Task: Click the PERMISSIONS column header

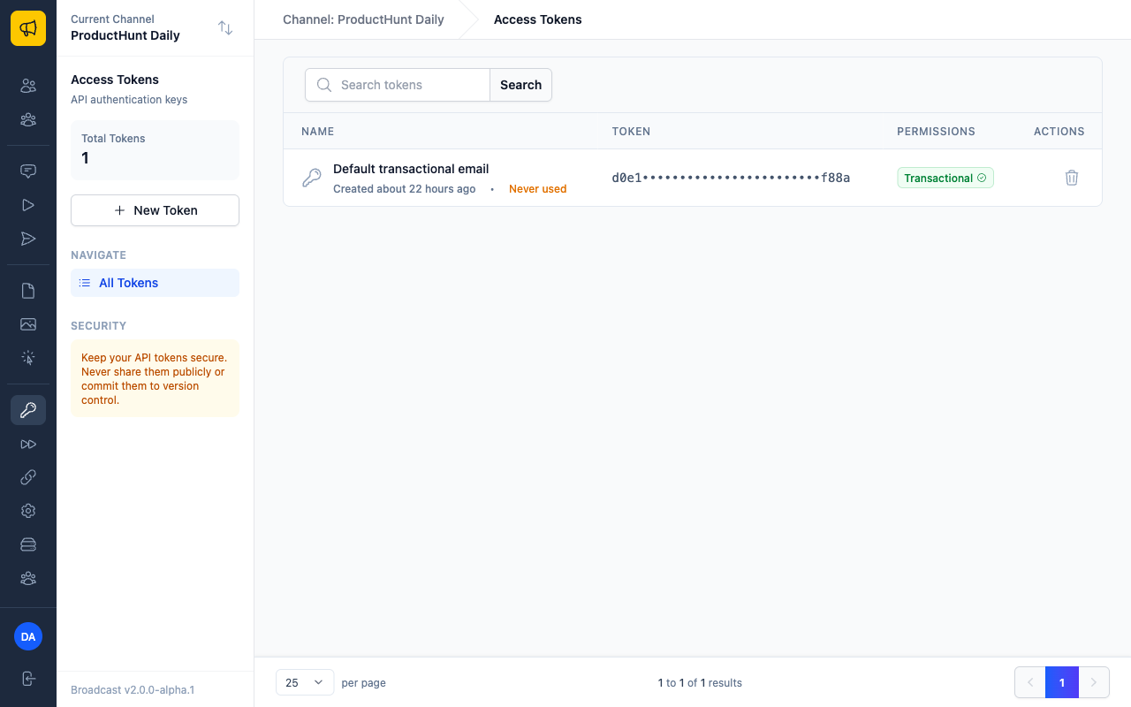Action: click(x=936, y=131)
